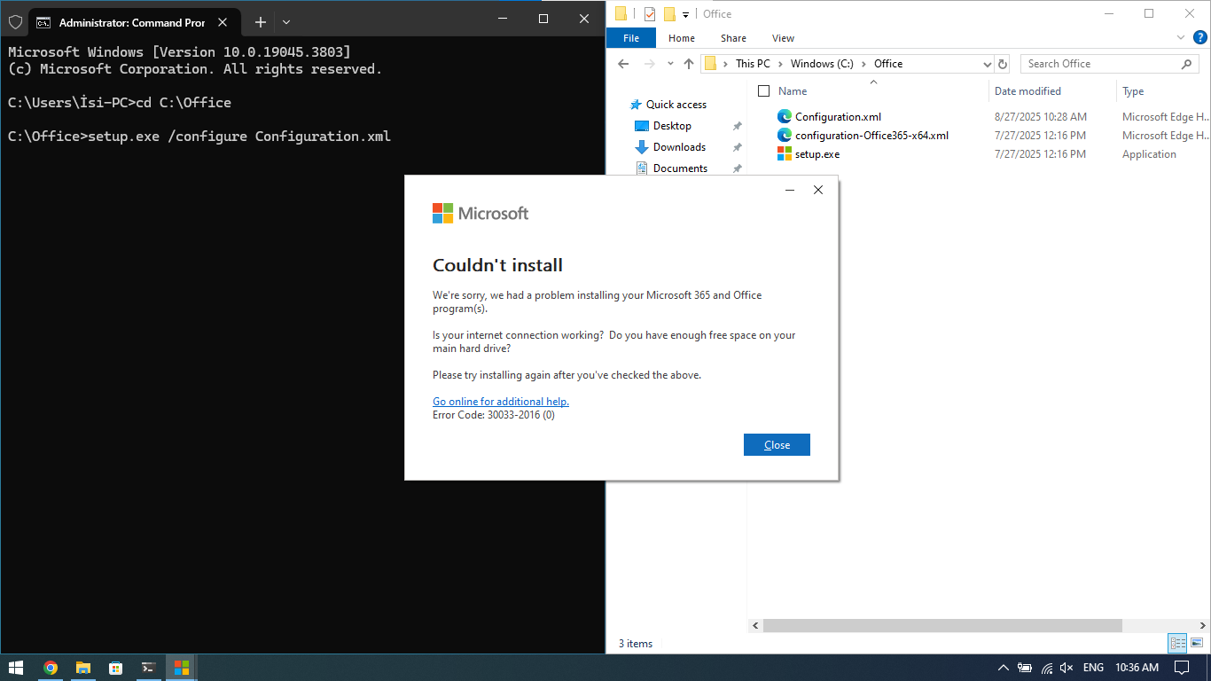
Task: Switch to Details view in Explorer
Action: point(1177,644)
